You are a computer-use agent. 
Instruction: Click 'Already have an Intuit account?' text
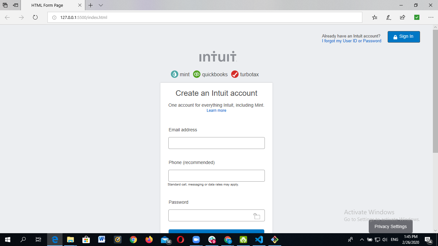351,36
